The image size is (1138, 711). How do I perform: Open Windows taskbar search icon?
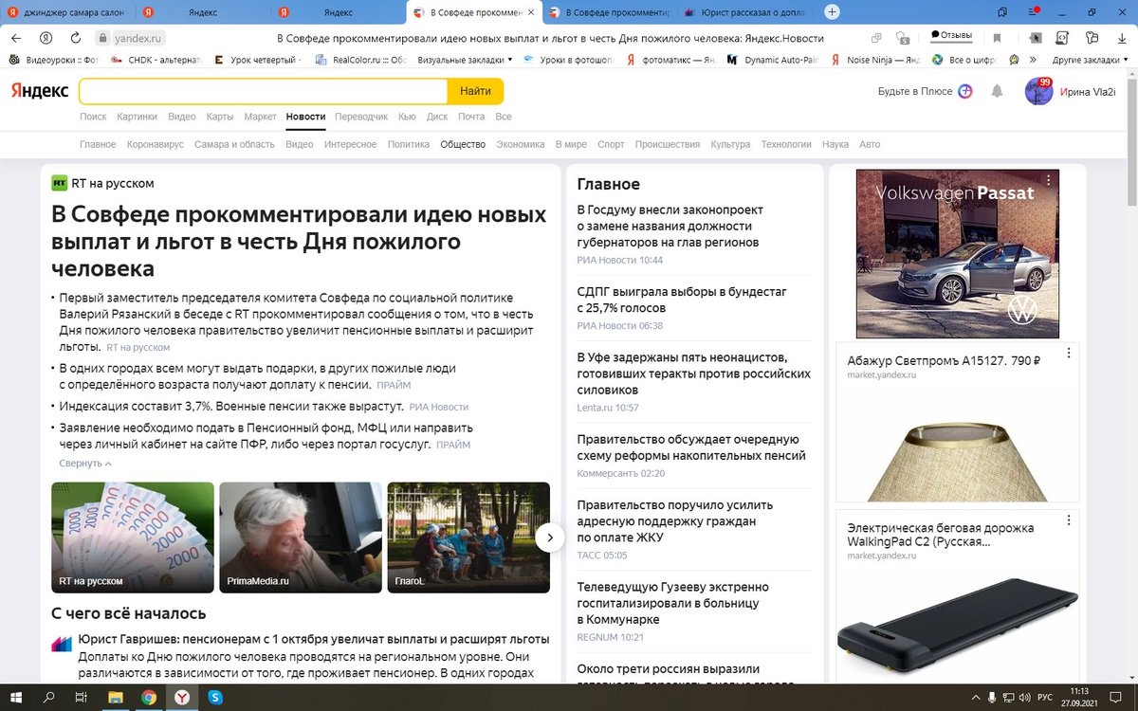click(48, 697)
